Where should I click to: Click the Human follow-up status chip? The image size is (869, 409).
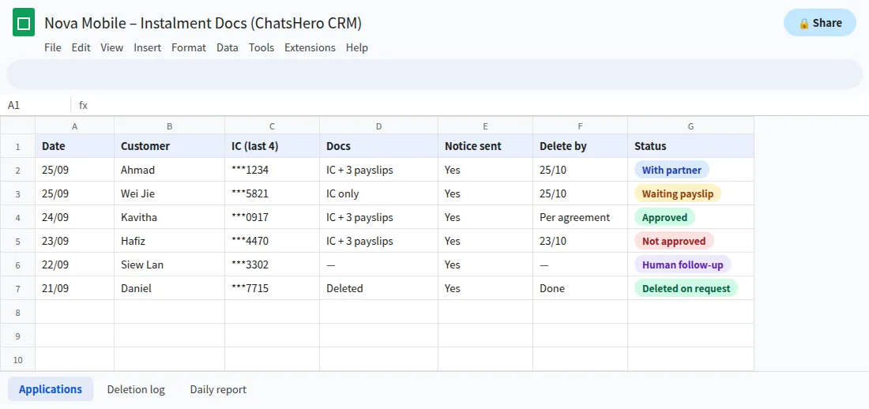683,265
